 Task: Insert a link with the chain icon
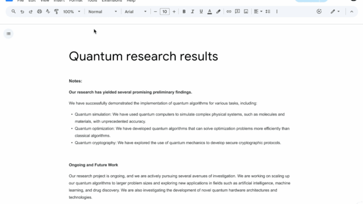pos(229,11)
